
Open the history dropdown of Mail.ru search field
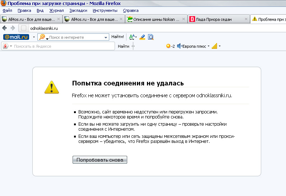[106, 38]
